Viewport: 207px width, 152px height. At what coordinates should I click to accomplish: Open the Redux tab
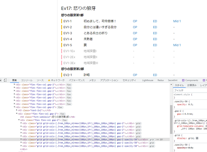click(x=161, y=80)
